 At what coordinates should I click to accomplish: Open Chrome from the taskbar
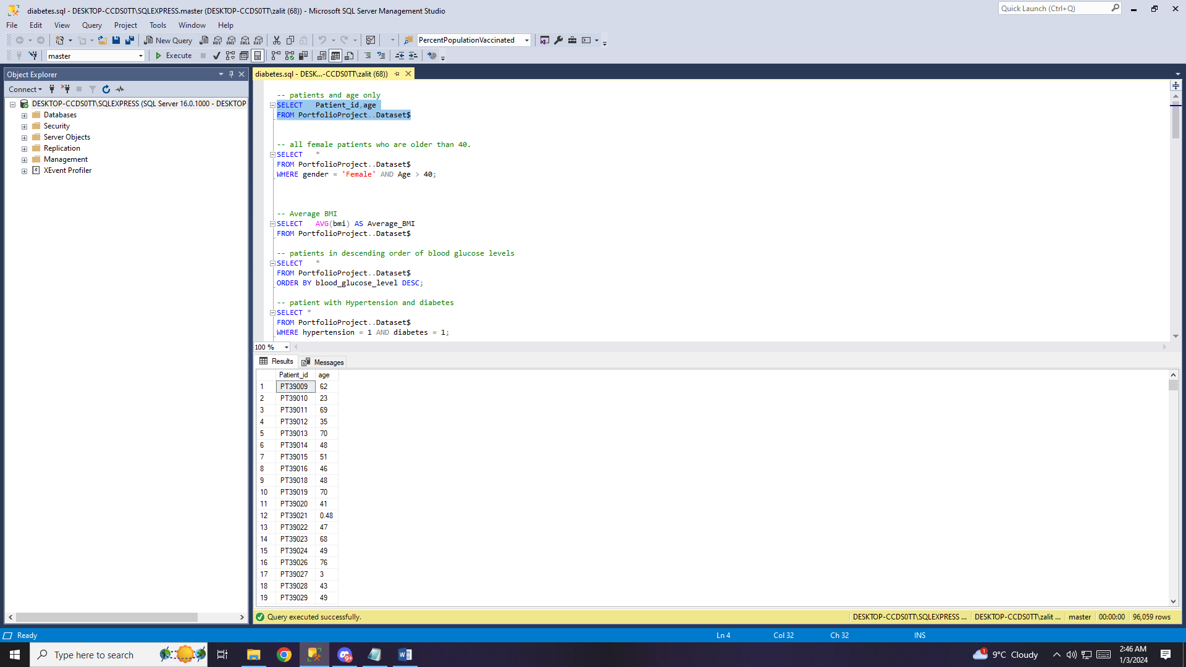click(x=284, y=655)
